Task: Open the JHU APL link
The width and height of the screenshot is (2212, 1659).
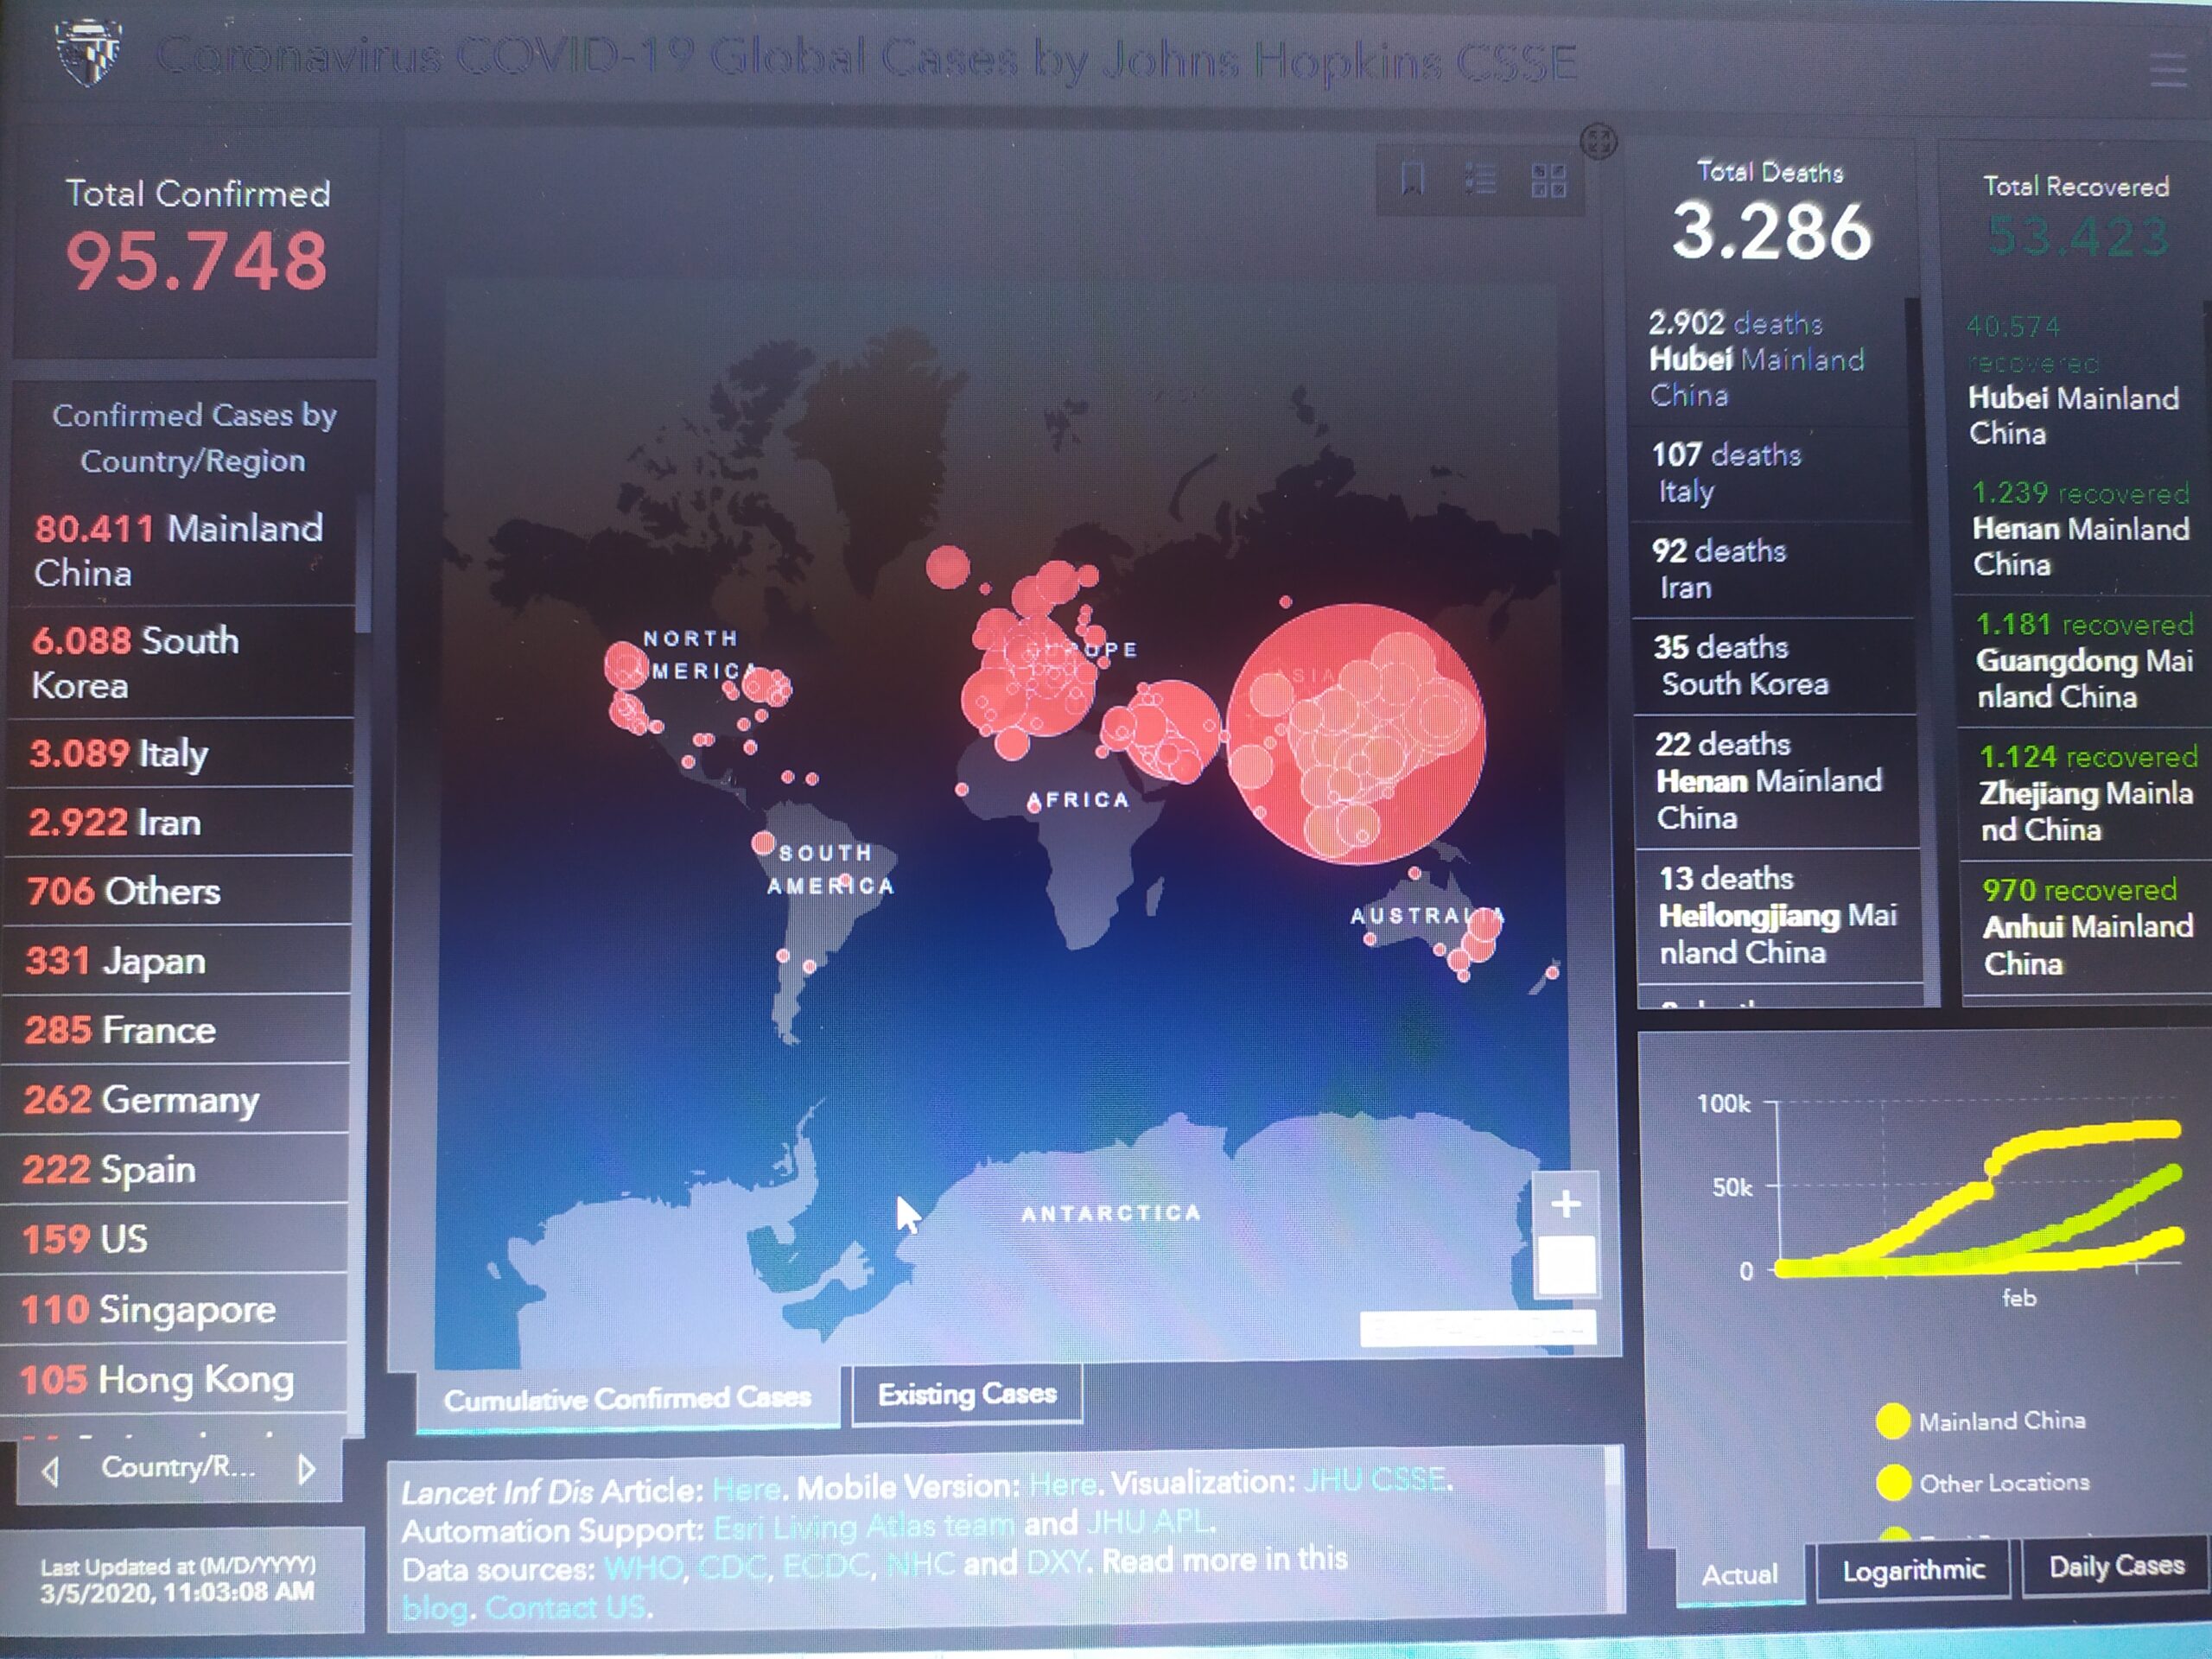Action: pos(1149,1523)
